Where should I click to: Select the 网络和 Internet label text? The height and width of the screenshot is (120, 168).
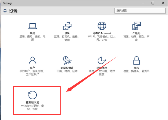pyautogui.click(x=102, y=33)
